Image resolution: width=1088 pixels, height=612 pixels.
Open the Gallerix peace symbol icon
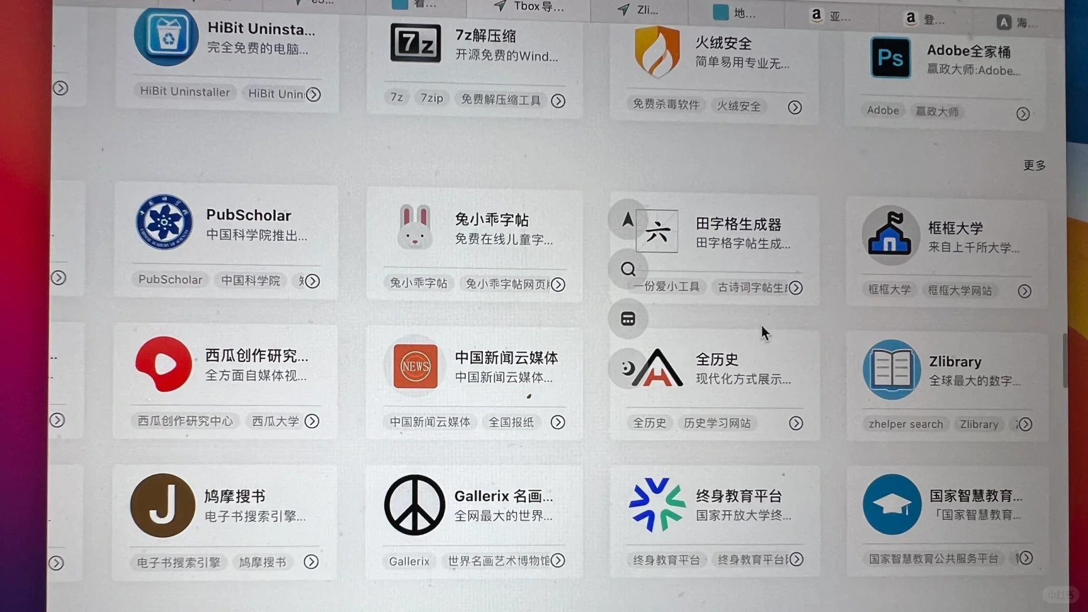(x=415, y=505)
